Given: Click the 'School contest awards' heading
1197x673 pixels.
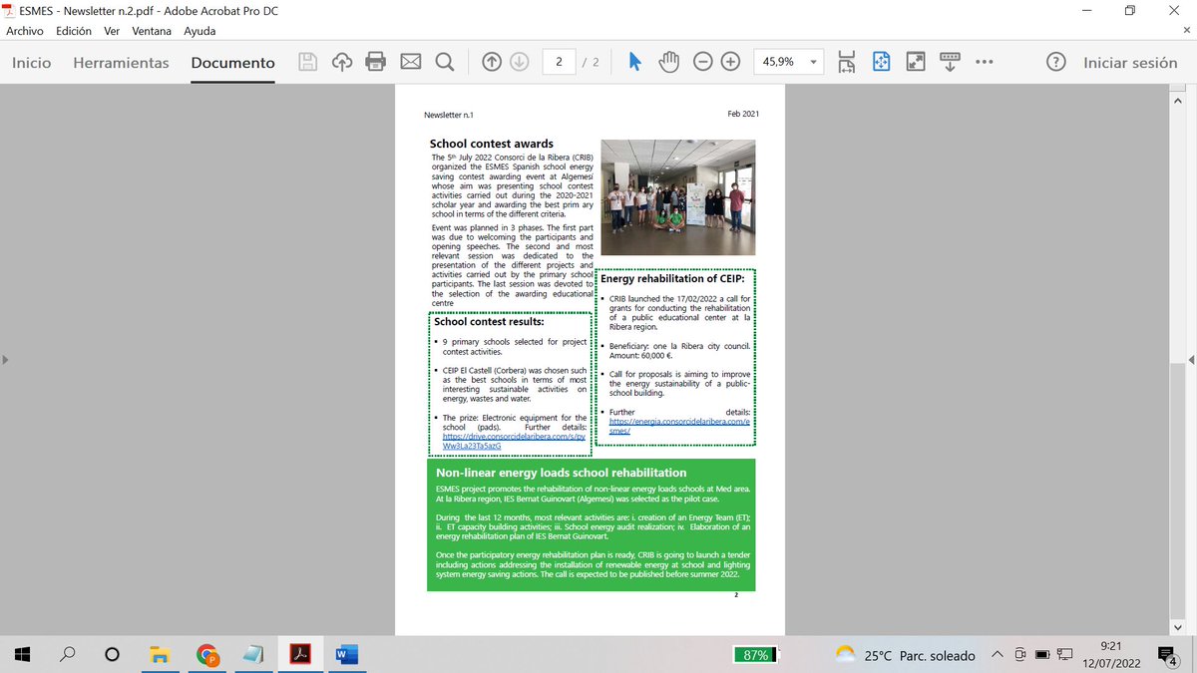Looking at the screenshot, I should pos(492,144).
